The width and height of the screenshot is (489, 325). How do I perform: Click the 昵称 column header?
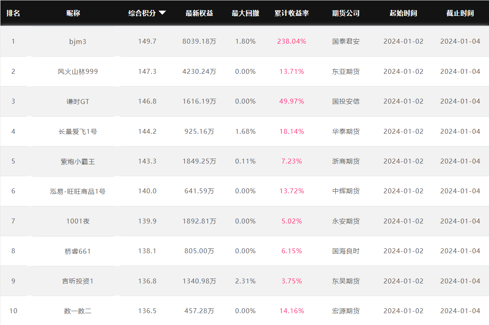(x=73, y=13)
